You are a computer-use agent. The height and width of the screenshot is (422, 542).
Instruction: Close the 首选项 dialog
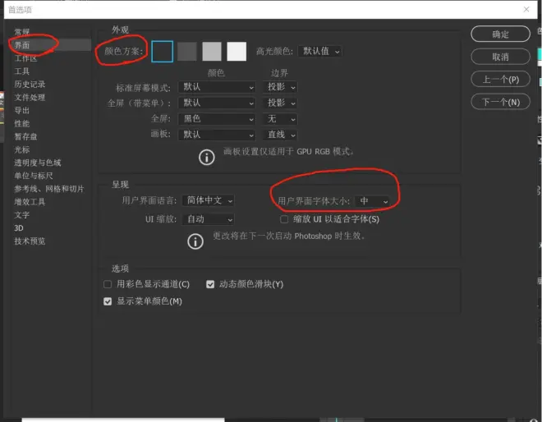tap(526, 9)
